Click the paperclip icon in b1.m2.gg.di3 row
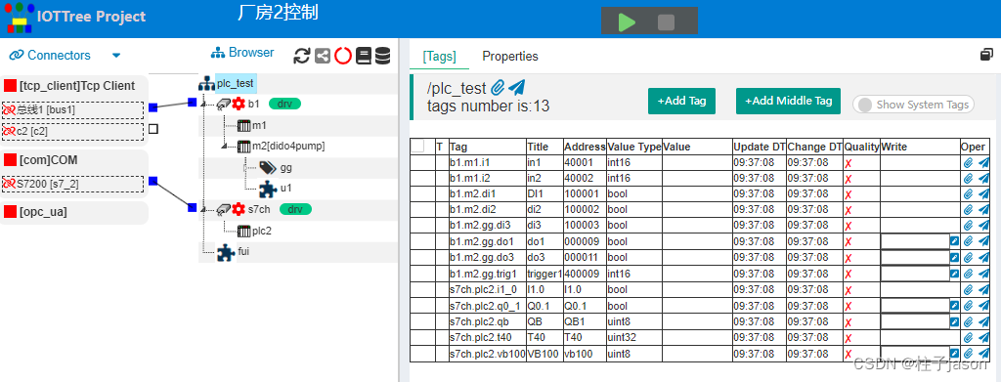Image resolution: width=1001 pixels, height=382 pixels. tap(969, 225)
